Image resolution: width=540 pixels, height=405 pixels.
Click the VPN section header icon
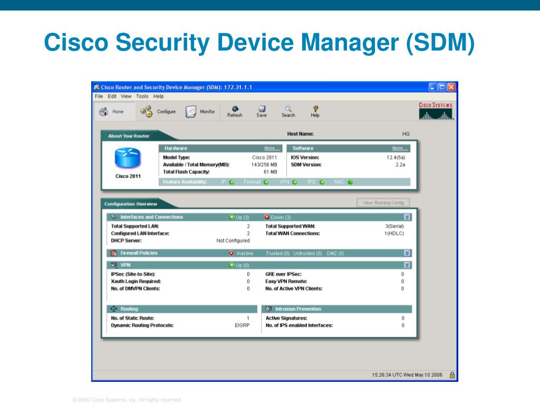pyautogui.click(x=114, y=265)
